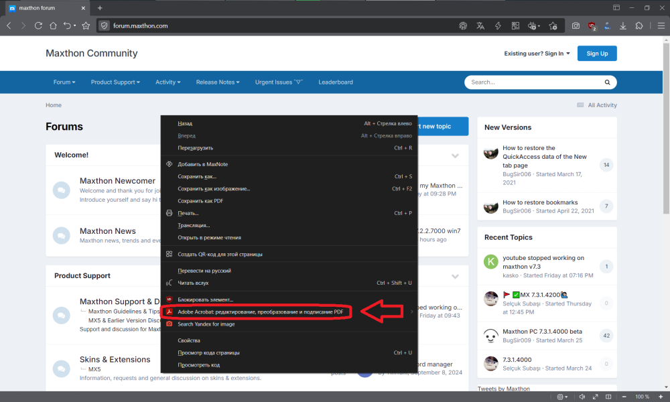This screenshot has width=670, height=402.
Task: Choose Назад in the context menu
Action: point(289,123)
